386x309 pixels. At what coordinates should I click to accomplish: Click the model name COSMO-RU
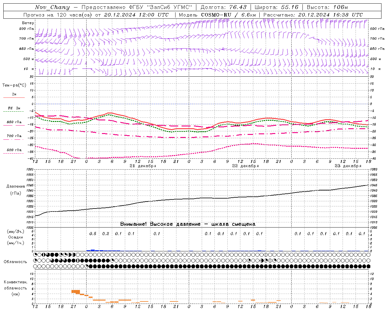point(216,15)
